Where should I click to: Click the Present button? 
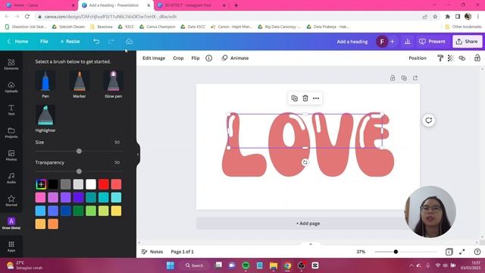432,41
